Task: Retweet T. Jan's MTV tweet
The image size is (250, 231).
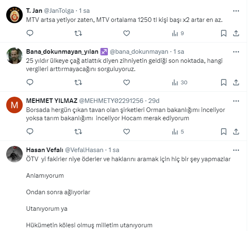Action: (78, 33)
